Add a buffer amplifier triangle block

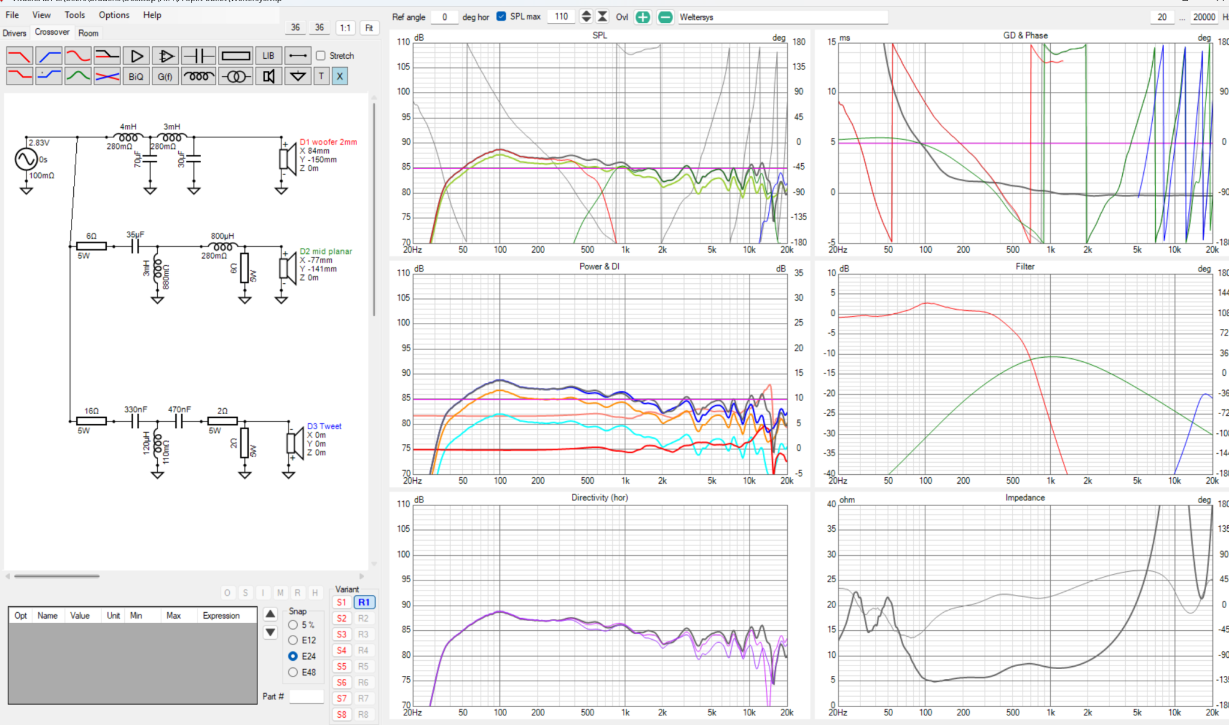136,56
